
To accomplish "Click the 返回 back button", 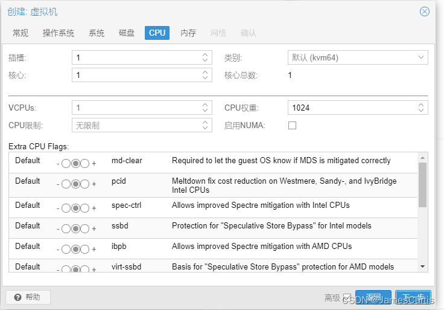I will [x=373, y=297].
